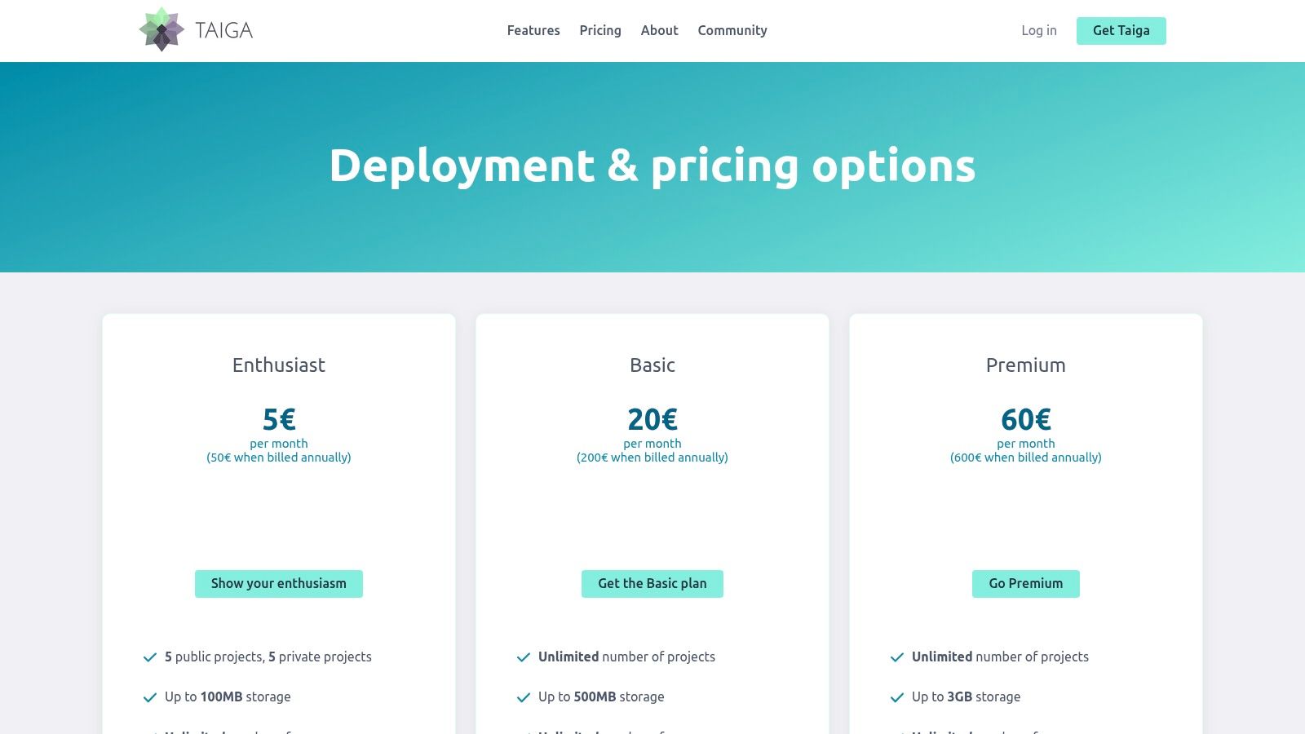
Task: Go to the Pricing page
Action: pos(600,30)
